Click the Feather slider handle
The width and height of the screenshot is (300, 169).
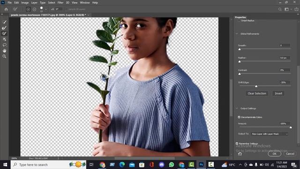pos(240,61)
